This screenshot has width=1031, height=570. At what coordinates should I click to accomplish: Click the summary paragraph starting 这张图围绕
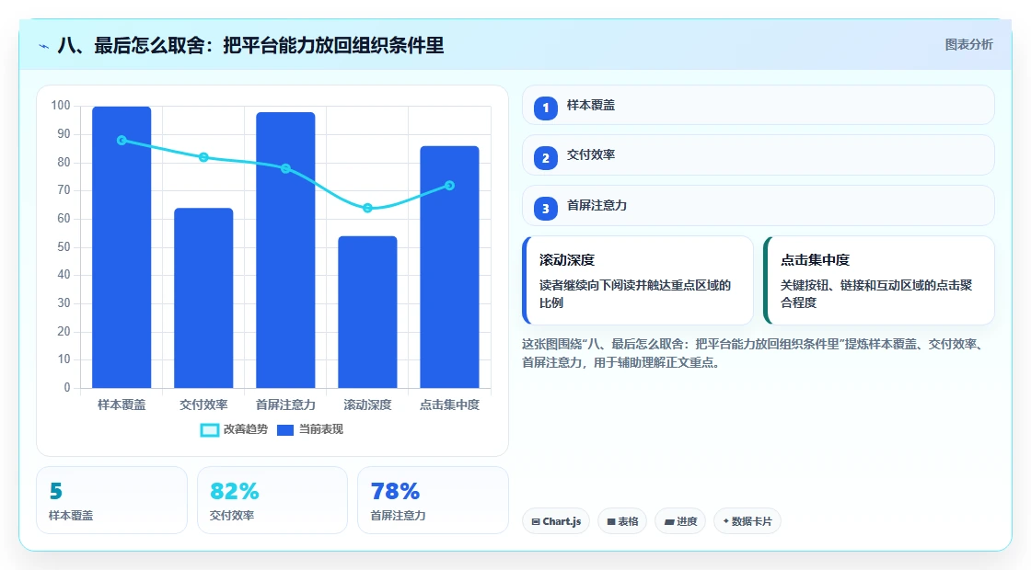pos(753,353)
